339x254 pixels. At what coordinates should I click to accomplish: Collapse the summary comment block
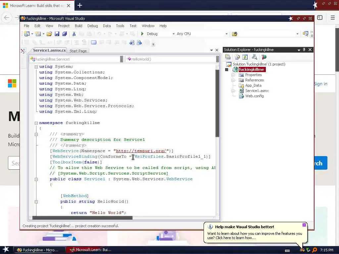pyautogui.click(x=36, y=134)
